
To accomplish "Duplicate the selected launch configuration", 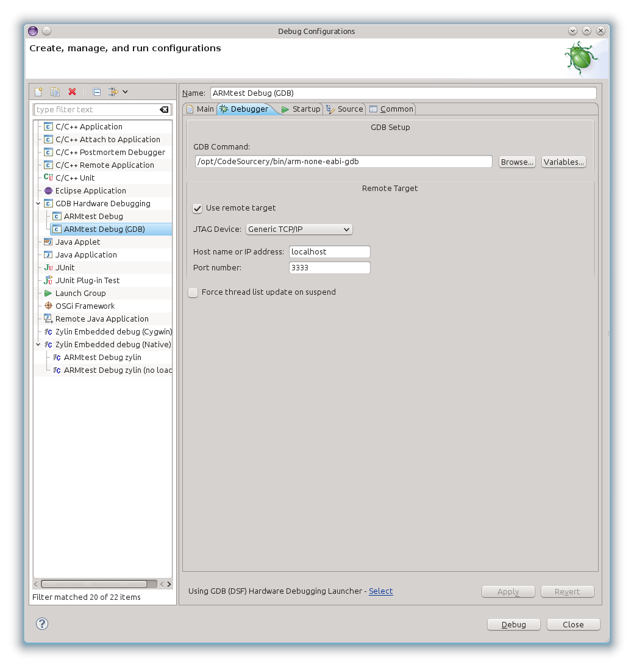I will pos(55,92).
